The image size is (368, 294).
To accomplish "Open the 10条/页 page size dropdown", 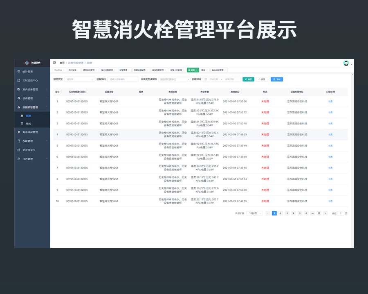I will coord(255,213).
